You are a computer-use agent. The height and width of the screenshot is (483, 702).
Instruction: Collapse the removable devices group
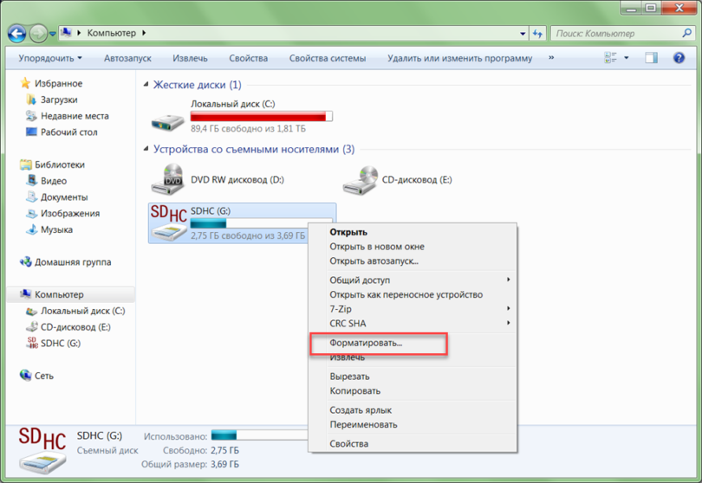(x=146, y=150)
